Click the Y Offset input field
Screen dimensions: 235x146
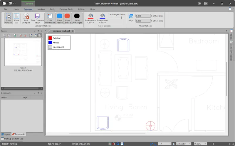coord(143,21)
